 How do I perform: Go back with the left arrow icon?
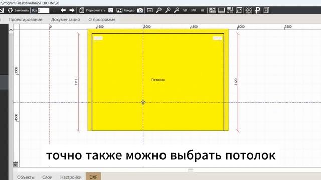[63, 10]
